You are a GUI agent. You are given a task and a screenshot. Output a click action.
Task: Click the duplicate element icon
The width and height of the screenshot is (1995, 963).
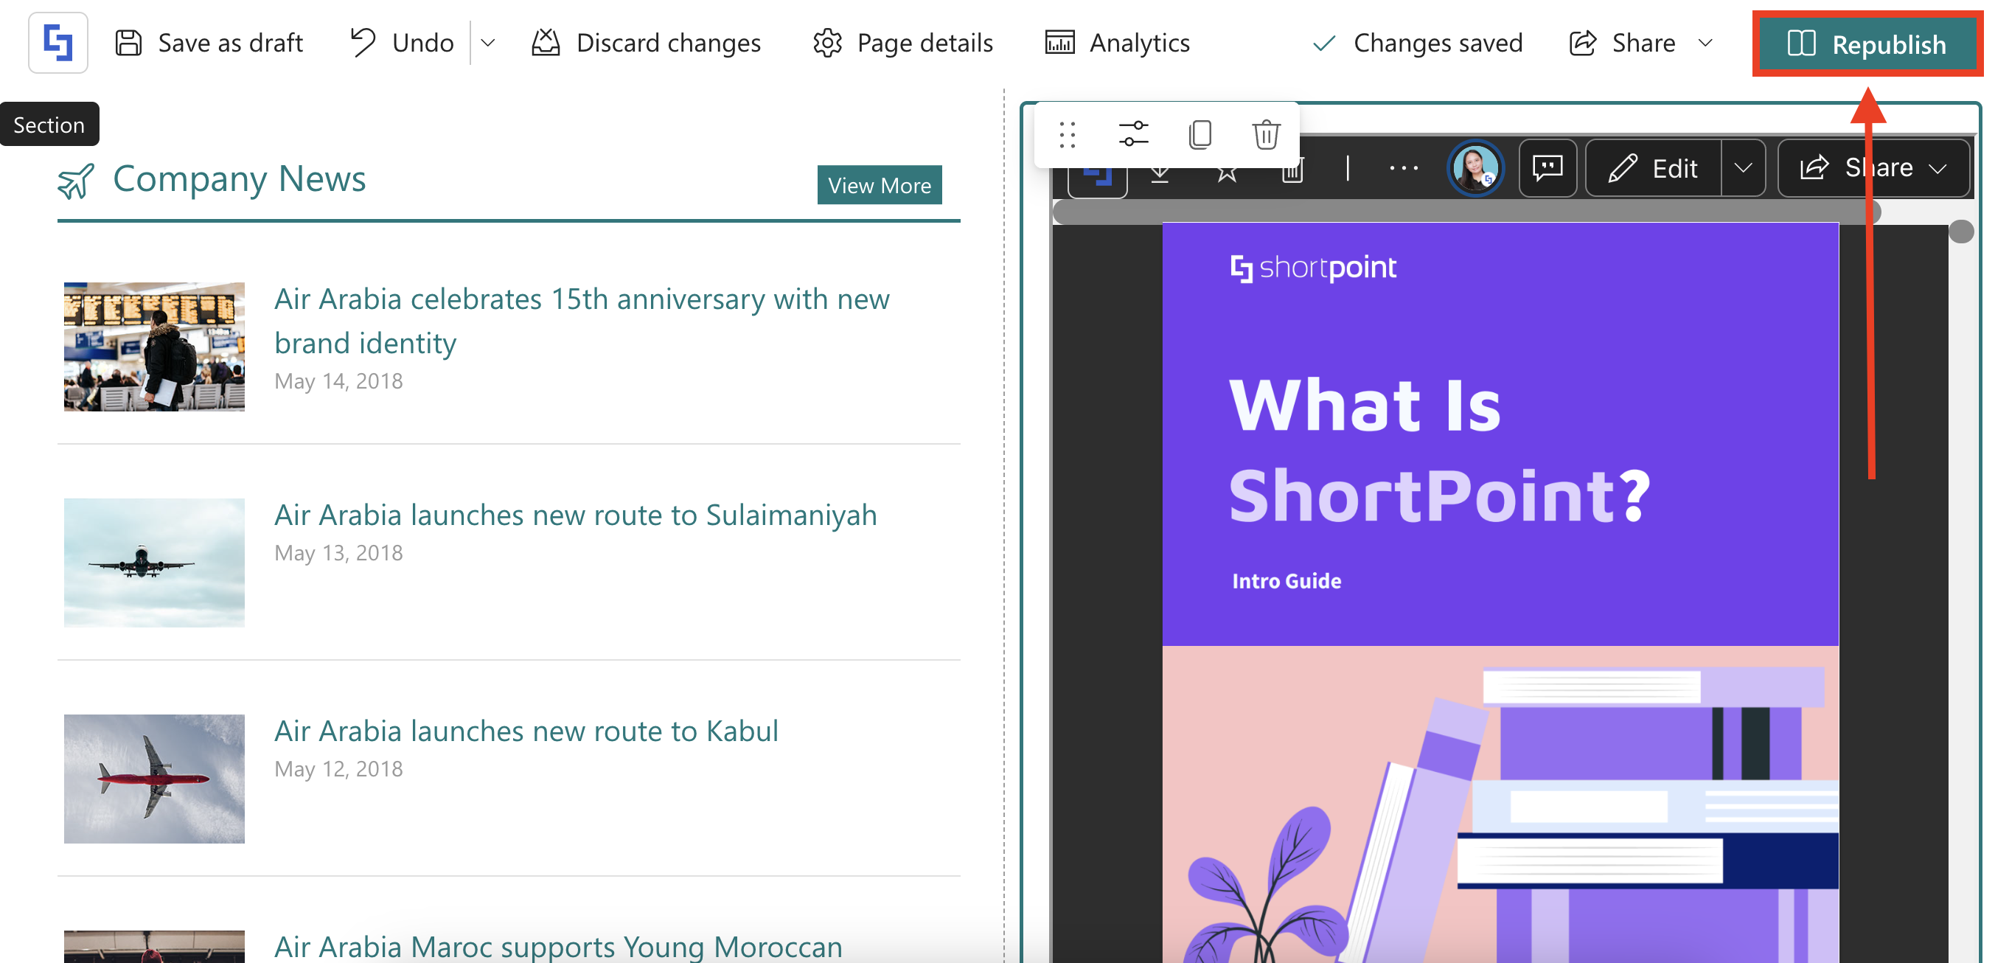pyautogui.click(x=1200, y=135)
